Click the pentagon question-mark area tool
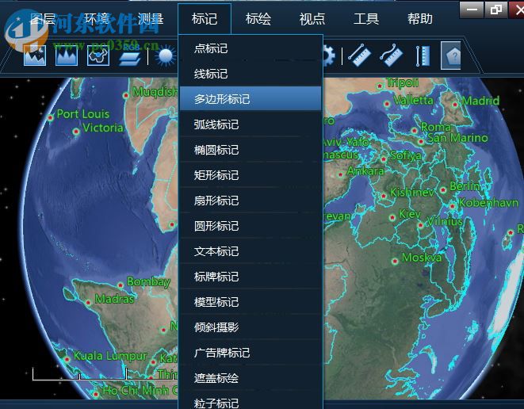Viewport: 524px width, 409px height. pos(451,55)
